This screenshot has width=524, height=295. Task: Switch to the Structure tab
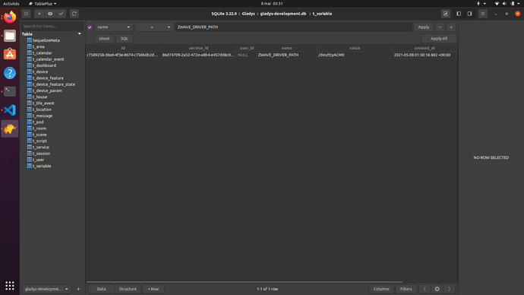pos(128,289)
